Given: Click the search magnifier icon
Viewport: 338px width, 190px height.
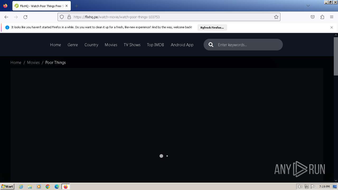Looking at the screenshot, I should (211, 45).
